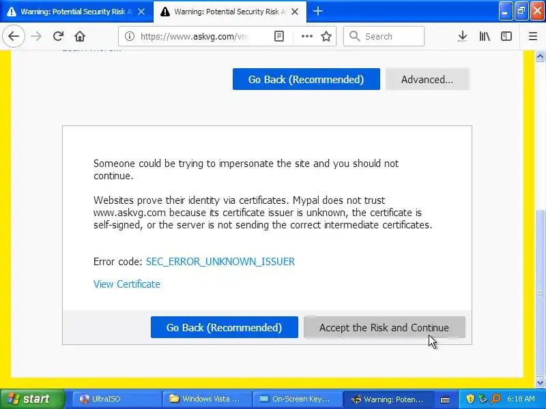Close the first warning tab
The width and height of the screenshot is (546, 409).
141,12
